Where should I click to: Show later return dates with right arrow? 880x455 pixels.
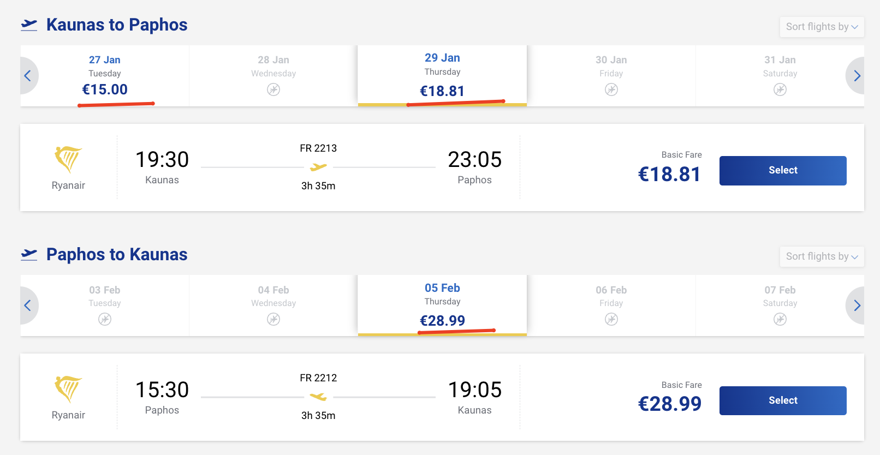point(857,306)
